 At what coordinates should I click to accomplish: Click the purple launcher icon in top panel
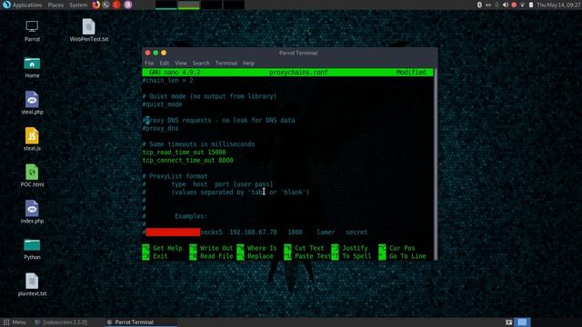(127, 5)
